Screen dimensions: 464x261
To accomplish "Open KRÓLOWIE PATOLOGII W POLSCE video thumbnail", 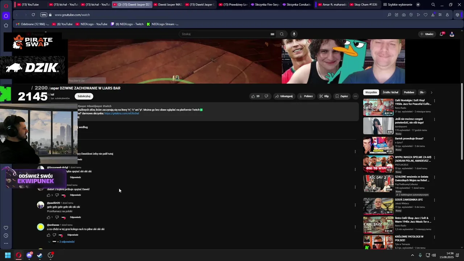I will 378,242.
